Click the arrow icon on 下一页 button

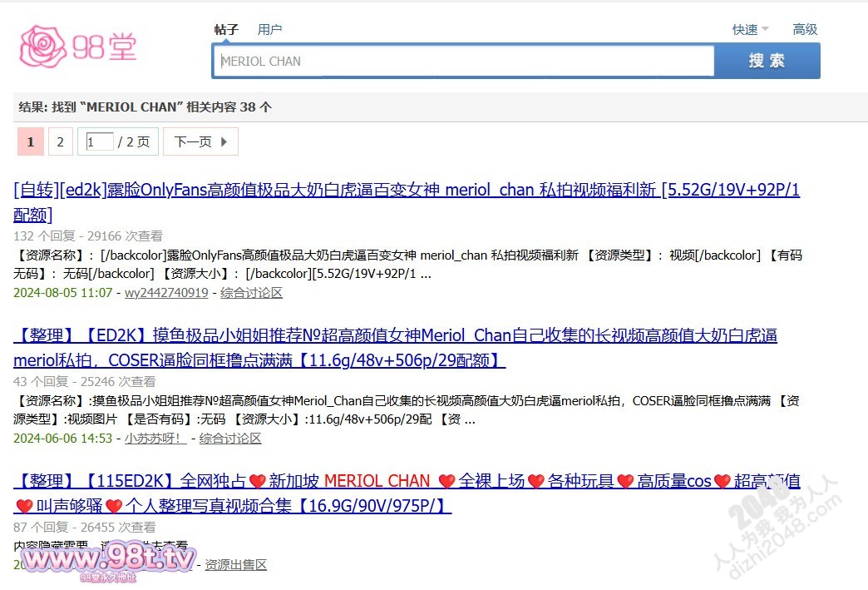click(224, 141)
